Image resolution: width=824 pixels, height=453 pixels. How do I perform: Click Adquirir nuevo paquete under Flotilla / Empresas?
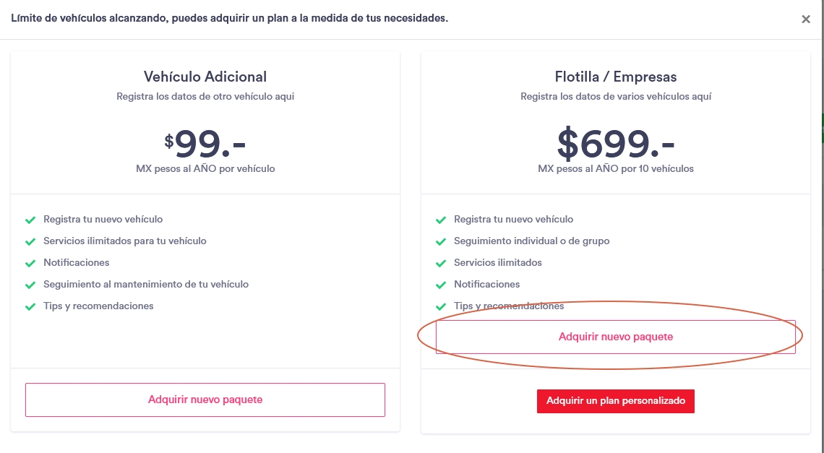(x=615, y=337)
